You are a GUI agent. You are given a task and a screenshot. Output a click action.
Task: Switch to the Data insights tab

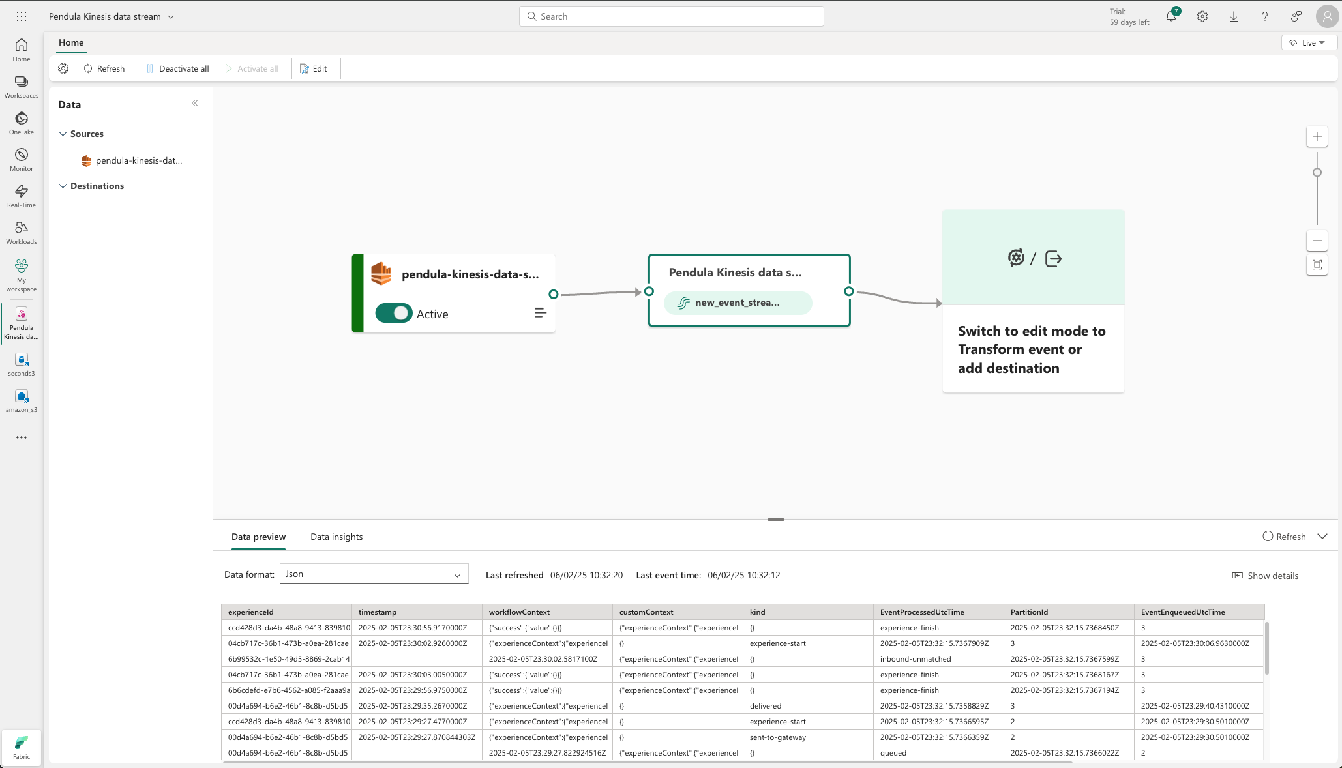(336, 537)
